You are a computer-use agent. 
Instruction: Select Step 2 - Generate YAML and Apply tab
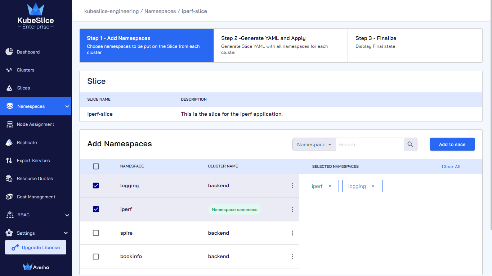[281, 46]
